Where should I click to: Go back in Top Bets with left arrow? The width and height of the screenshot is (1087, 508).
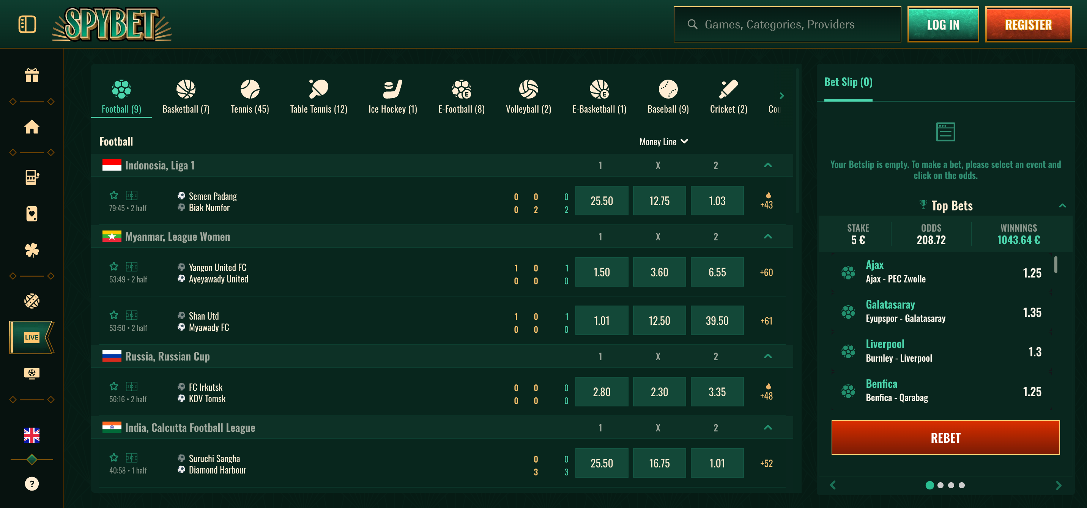click(x=833, y=485)
